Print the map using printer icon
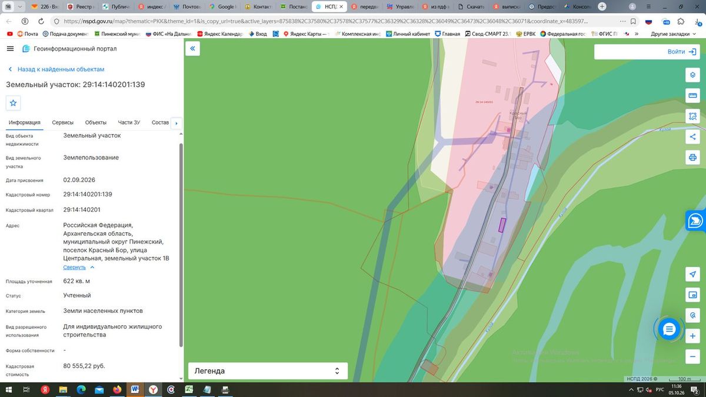This screenshot has width=706, height=397. coord(692,158)
